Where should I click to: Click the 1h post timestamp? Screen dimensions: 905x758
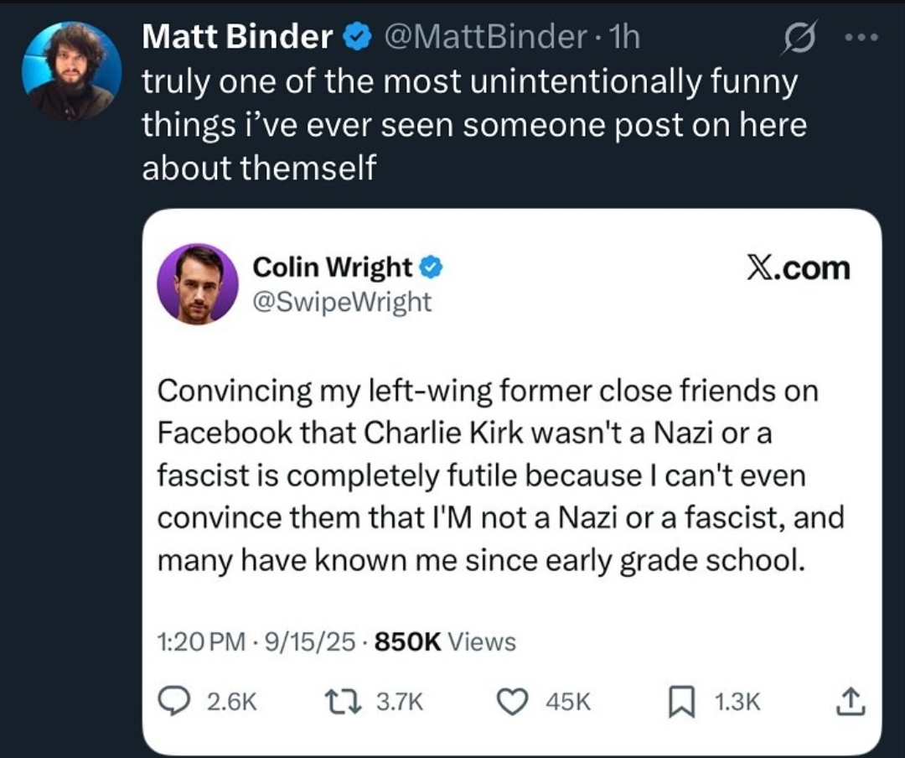point(624,37)
